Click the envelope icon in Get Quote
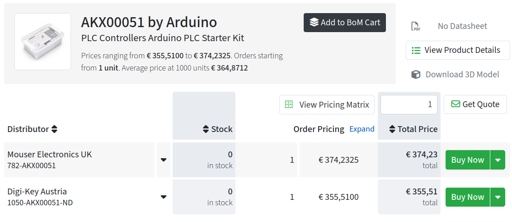The width and height of the screenshot is (512, 222). (x=456, y=104)
